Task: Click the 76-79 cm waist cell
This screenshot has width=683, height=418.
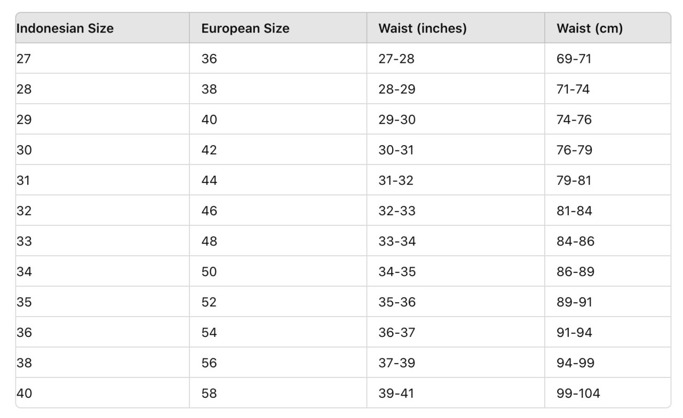Action: tap(608, 150)
